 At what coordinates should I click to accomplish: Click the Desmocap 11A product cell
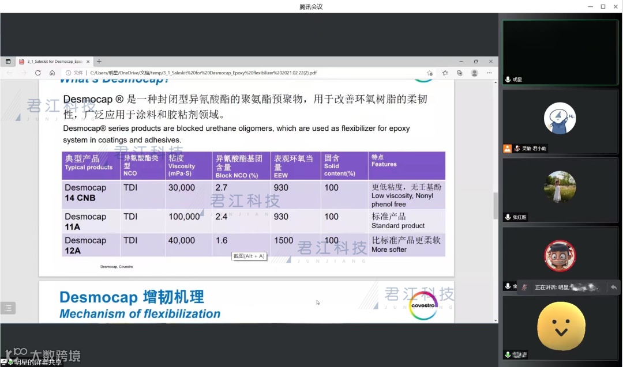pyautogui.click(x=91, y=221)
